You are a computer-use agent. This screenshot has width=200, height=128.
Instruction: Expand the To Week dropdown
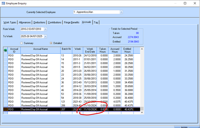pos(45,36)
